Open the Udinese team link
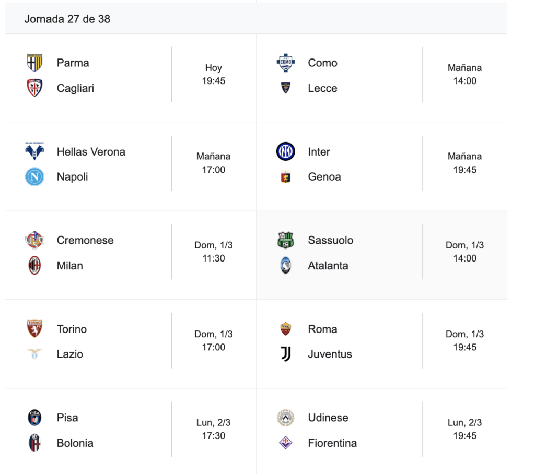Viewport: 535px width, 474px height. click(x=328, y=418)
